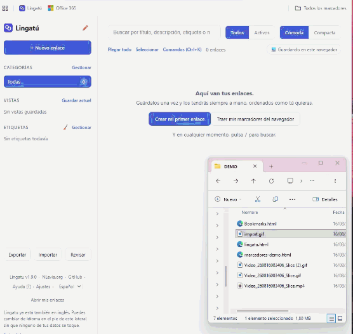This screenshot has width=353, height=334.
Task: Select the Todos filter toggle
Action: pyautogui.click(x=237, y=32)
